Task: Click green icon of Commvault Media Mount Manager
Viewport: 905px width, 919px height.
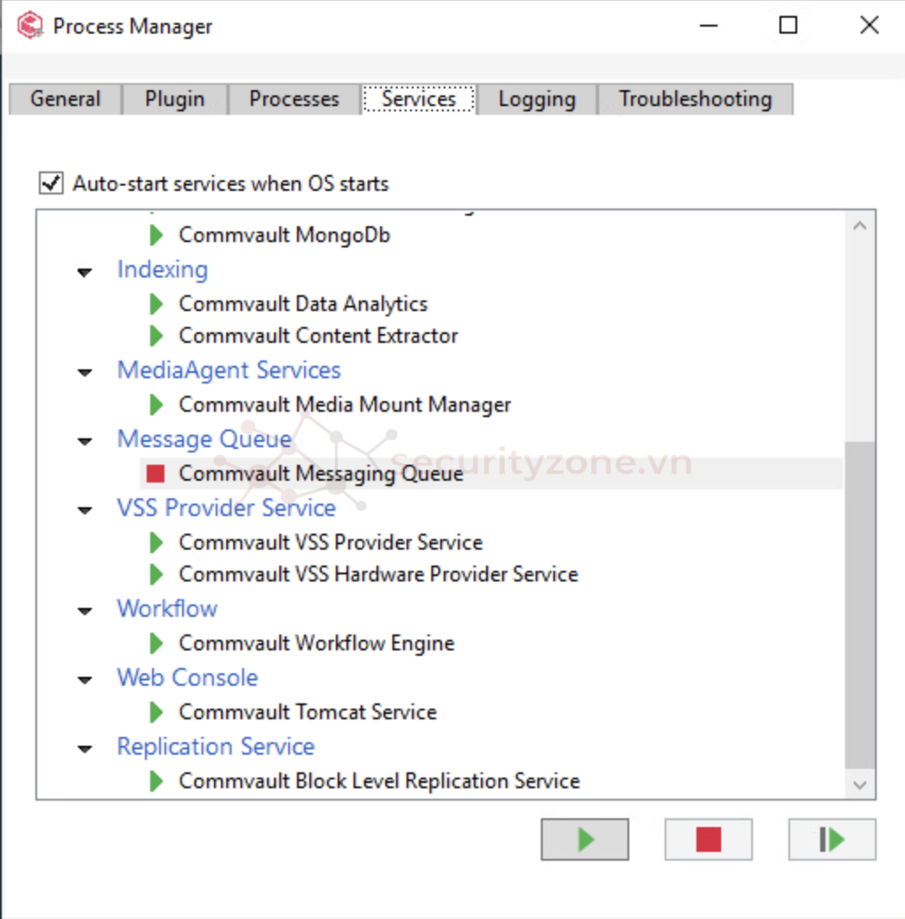Action: coord(156,405)
